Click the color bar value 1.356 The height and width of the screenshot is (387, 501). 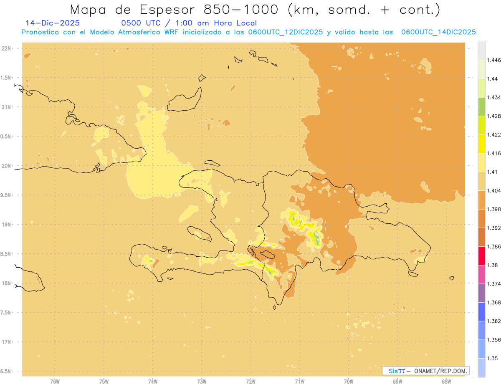coord(494,340)
